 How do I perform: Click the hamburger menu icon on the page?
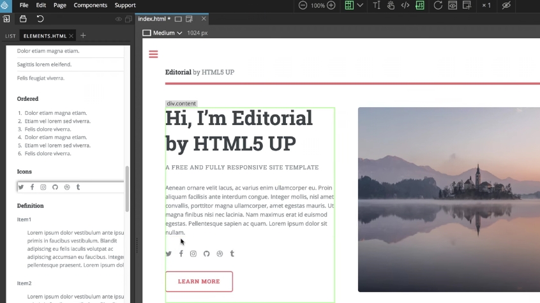(x=153, y=54)
